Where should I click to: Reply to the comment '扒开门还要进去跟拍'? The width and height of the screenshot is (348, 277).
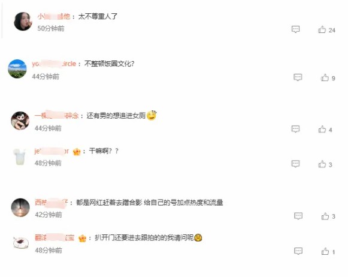point(298,251)
